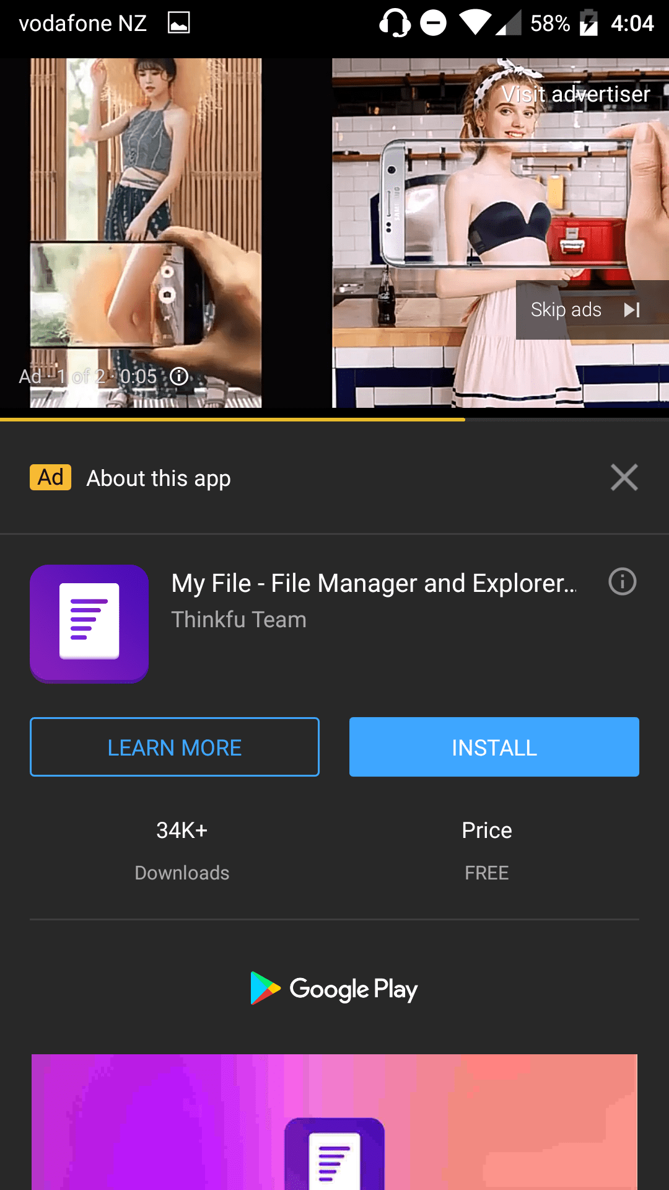The height and width of the screenshot is (1190, 669).
Task: Tap the skip-forward arrow icon
Action: pos(632,310)
